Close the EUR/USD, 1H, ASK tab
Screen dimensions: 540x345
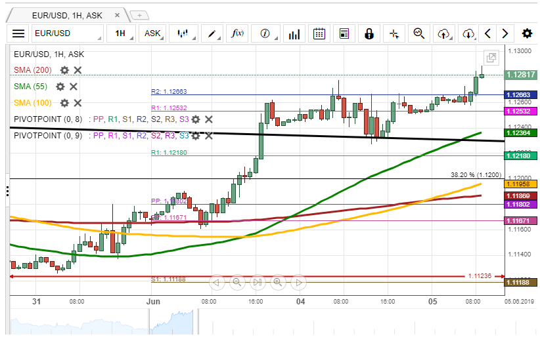tap(117, 15)
